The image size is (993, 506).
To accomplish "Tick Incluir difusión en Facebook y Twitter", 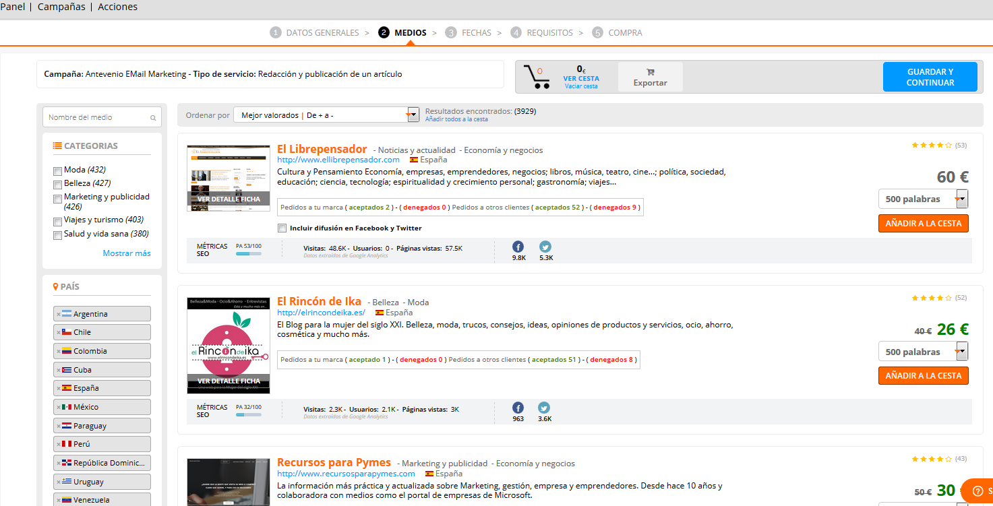I will pos(282,228).
